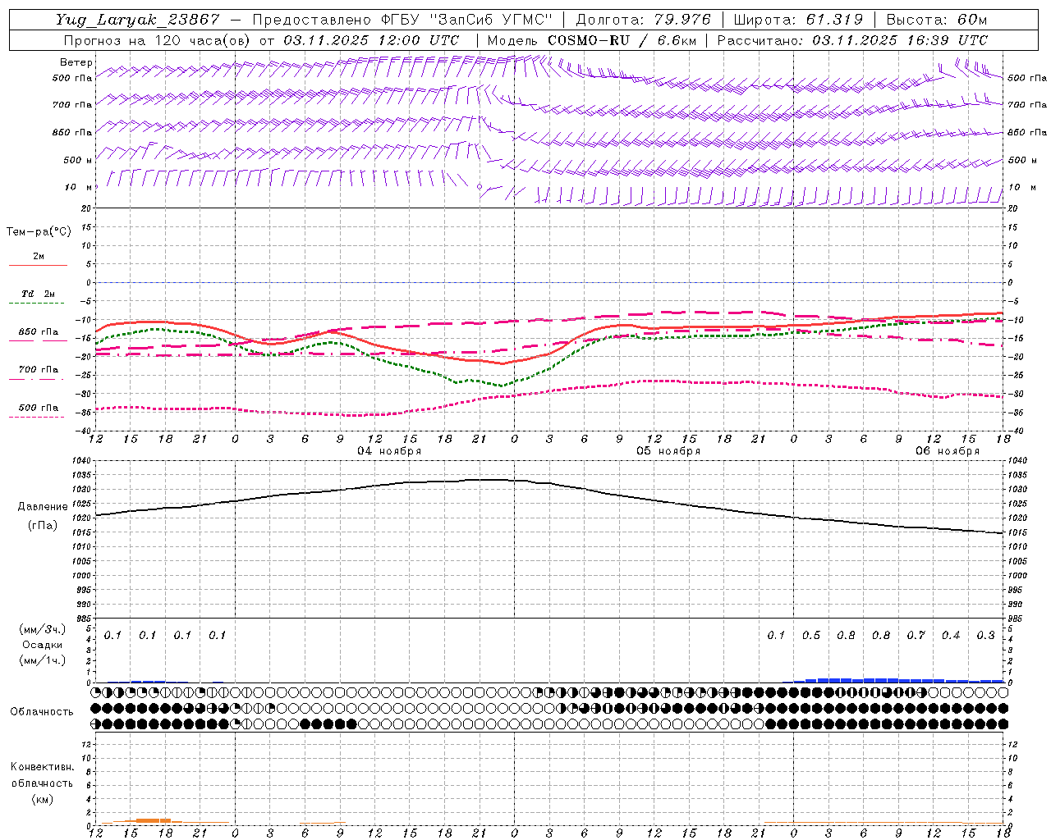Click the 0.7 precipitation value
The image size is (1051, 840).
pos(916,635)
